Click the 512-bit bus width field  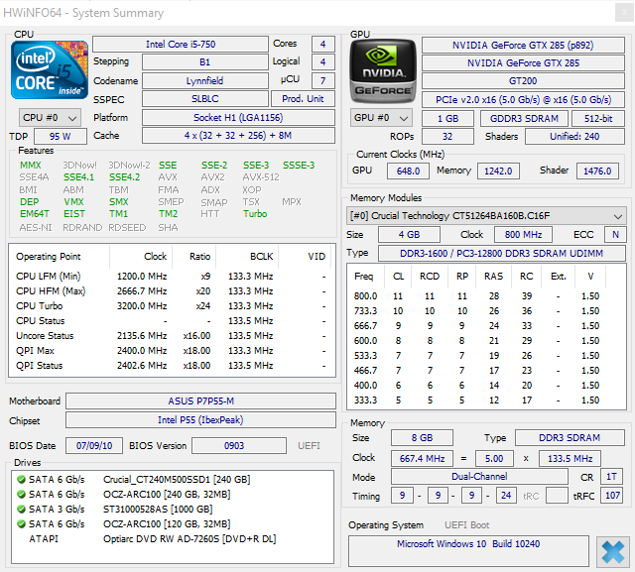coord(598,119)
